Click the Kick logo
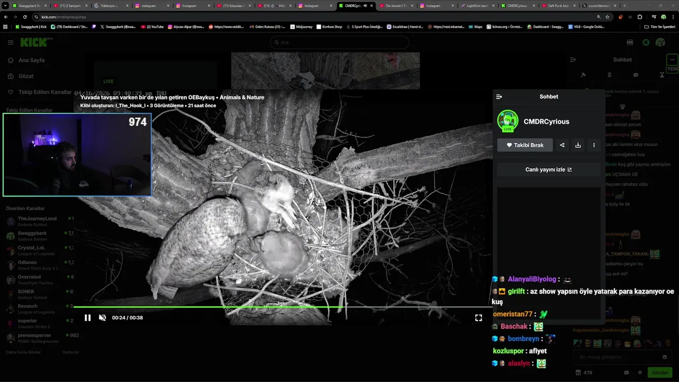 33,42
